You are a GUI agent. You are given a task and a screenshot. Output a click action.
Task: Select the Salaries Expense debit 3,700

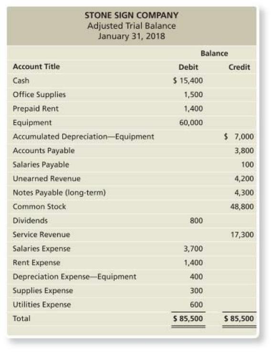point(193,249)
